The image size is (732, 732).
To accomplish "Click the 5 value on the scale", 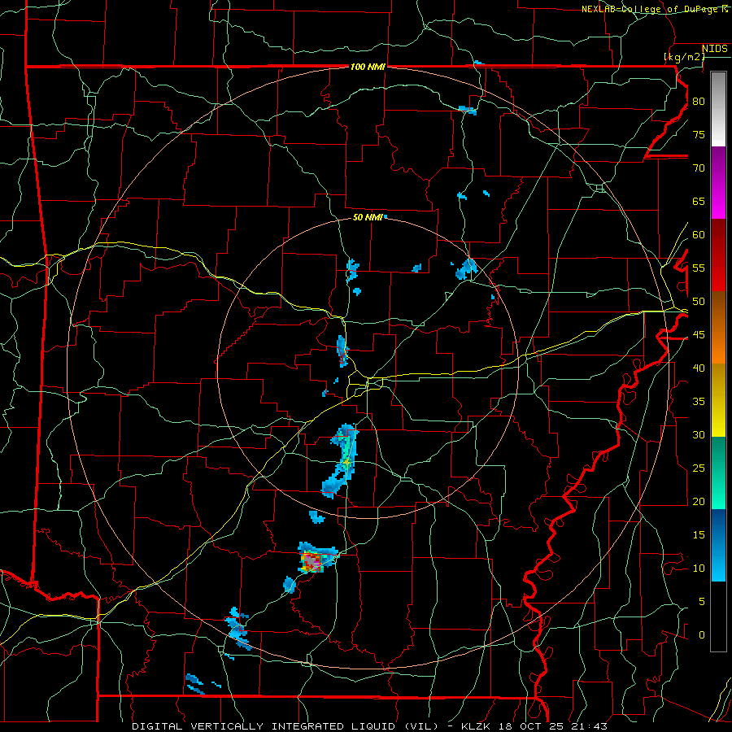I will tap(702, 602).
